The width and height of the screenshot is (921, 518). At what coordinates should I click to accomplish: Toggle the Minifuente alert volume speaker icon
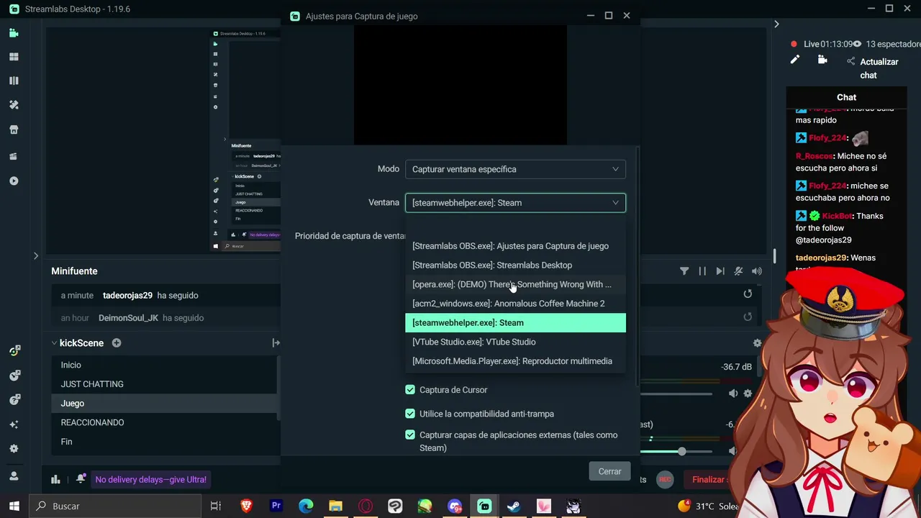(757, 271)
